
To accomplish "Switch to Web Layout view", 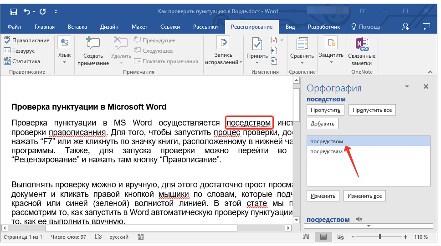I will (340, 237).
